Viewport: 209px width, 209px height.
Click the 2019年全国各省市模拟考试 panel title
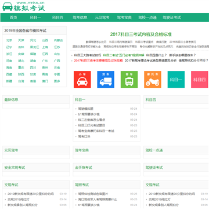[26, 31]
